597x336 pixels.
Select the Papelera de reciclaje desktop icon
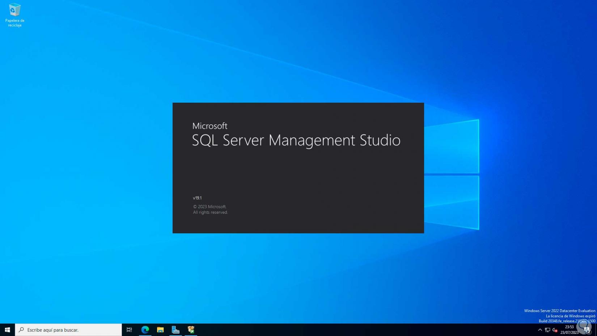point(15,15)
